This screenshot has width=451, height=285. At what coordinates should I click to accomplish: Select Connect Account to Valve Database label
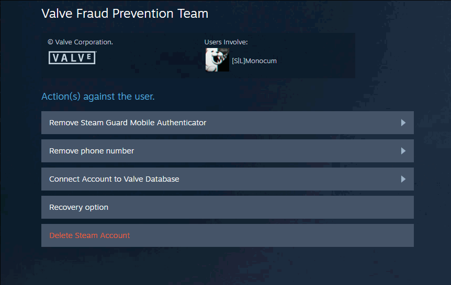click(114, 179)
